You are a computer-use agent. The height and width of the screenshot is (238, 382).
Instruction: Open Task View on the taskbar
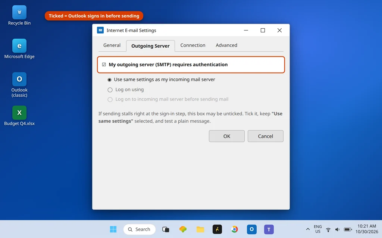(166, 229)
